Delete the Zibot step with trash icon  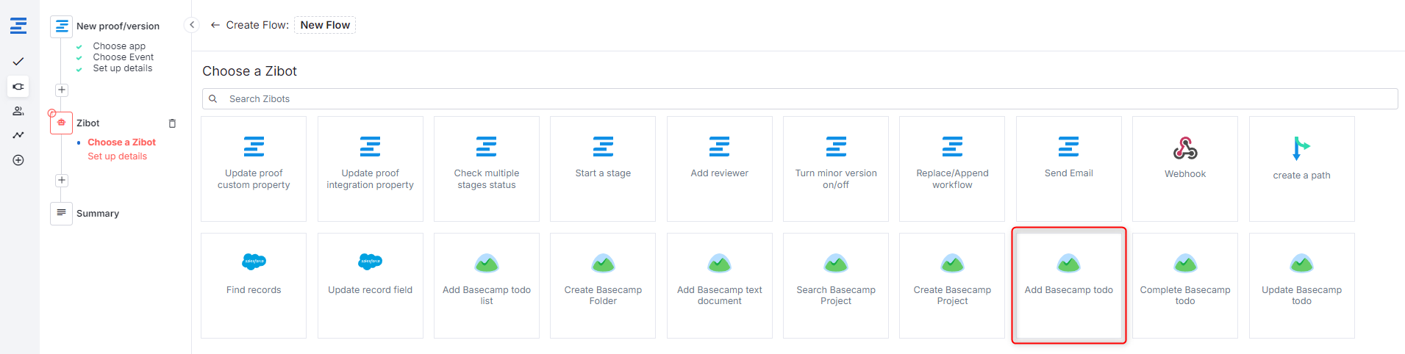[x=172, y=123]
